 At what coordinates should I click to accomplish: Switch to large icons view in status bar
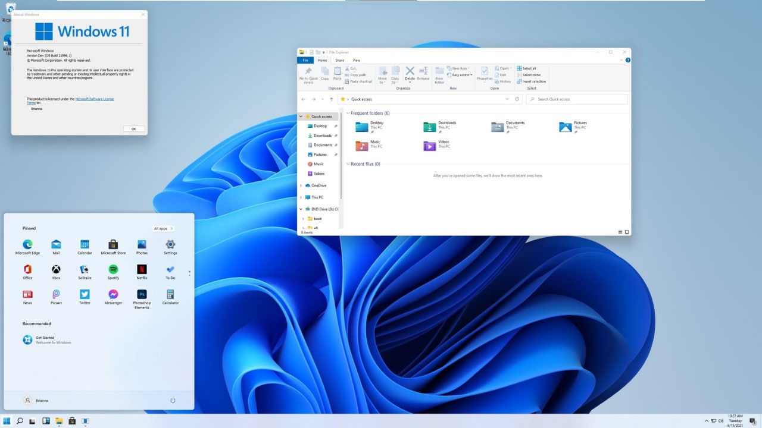tap(627, 232)
